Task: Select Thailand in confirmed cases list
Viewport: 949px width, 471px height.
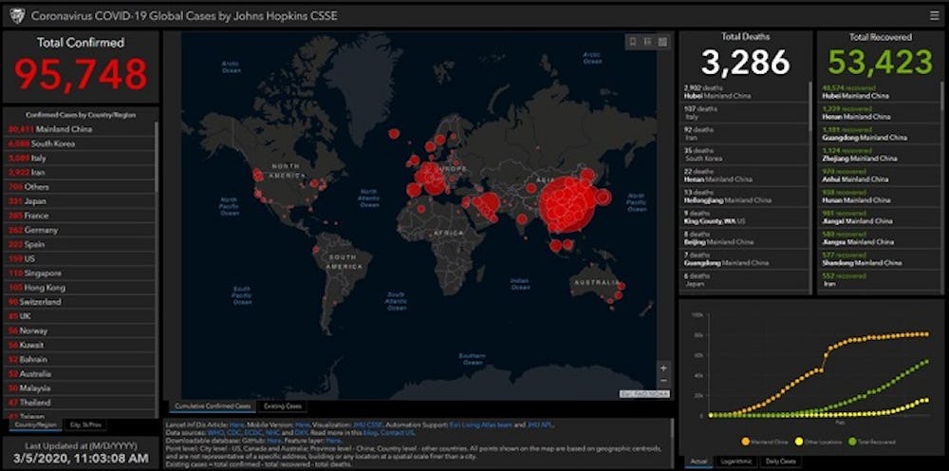Action: [80, 403]
